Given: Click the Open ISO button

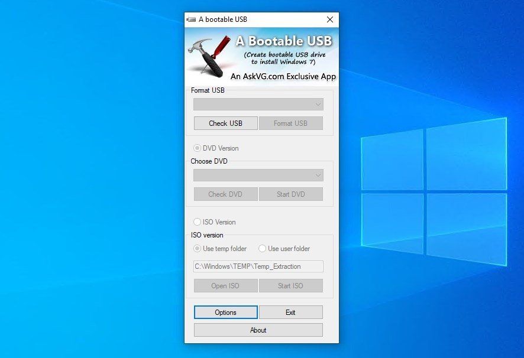Looking at the screenshot, I should 225,286.
